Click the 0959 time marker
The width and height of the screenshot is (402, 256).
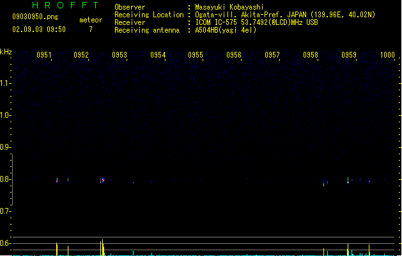tap(349, 55)
